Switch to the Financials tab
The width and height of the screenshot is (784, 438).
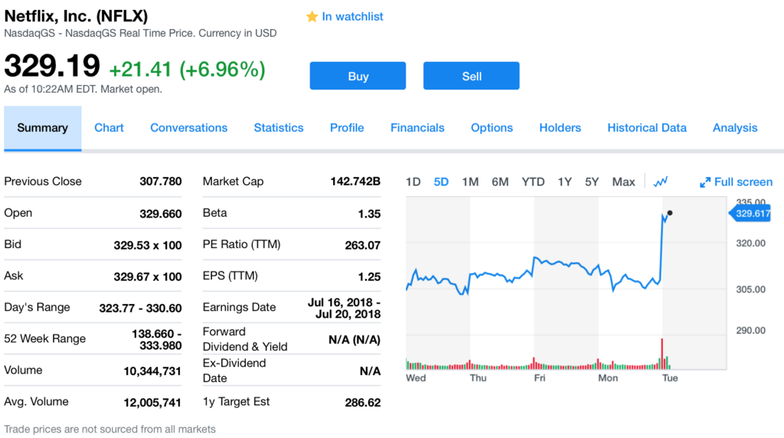pos(417,128)
